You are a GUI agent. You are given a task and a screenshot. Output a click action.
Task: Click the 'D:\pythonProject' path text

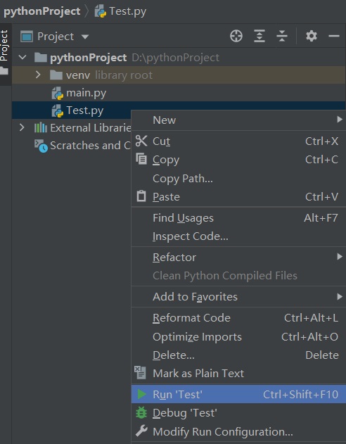175,58
